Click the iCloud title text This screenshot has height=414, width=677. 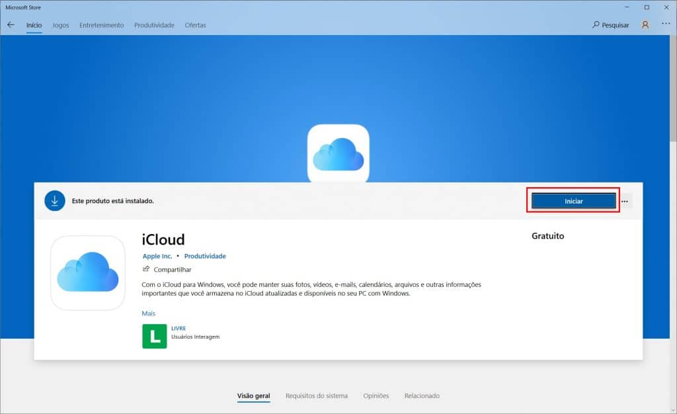coord(163,239)
